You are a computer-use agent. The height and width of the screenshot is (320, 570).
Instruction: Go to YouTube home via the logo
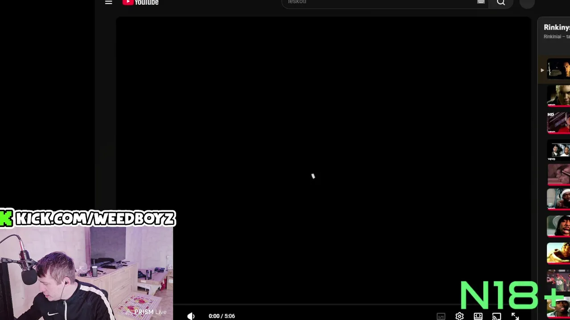[x=141, y=2]
